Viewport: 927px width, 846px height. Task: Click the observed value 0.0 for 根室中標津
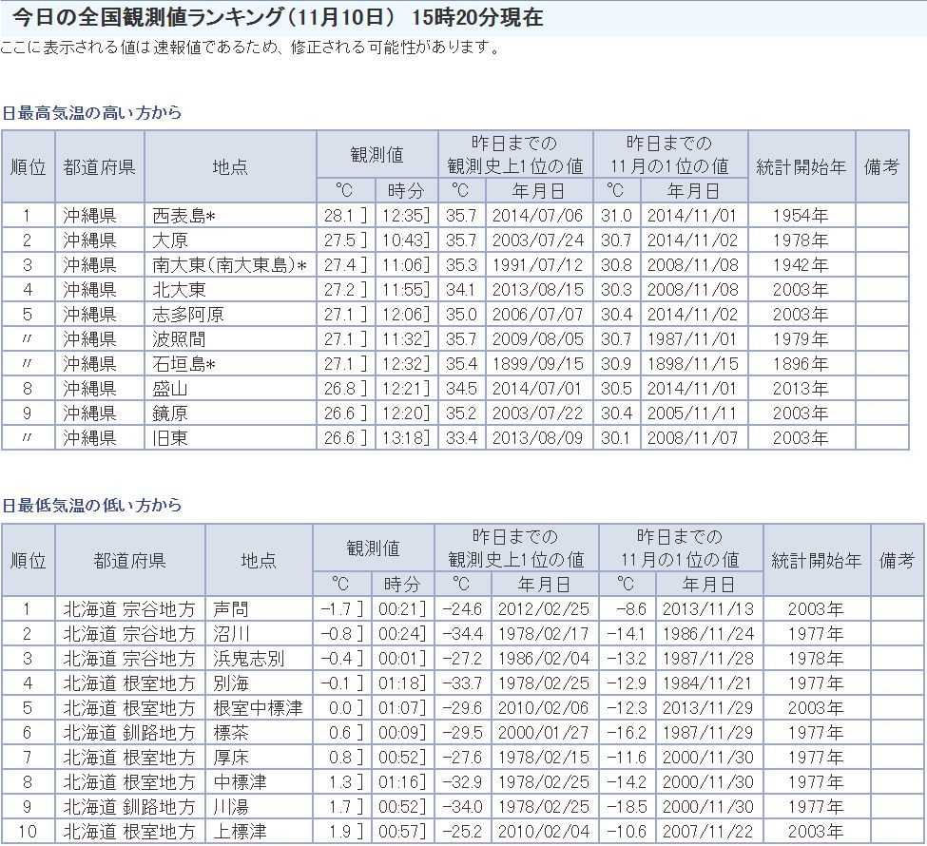[340, 708]
